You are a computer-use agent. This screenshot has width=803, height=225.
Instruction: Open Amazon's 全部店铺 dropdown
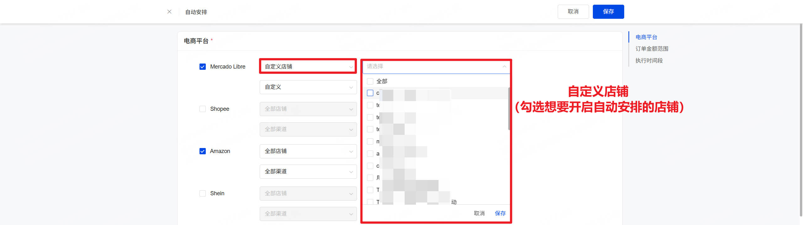point(308,151)
